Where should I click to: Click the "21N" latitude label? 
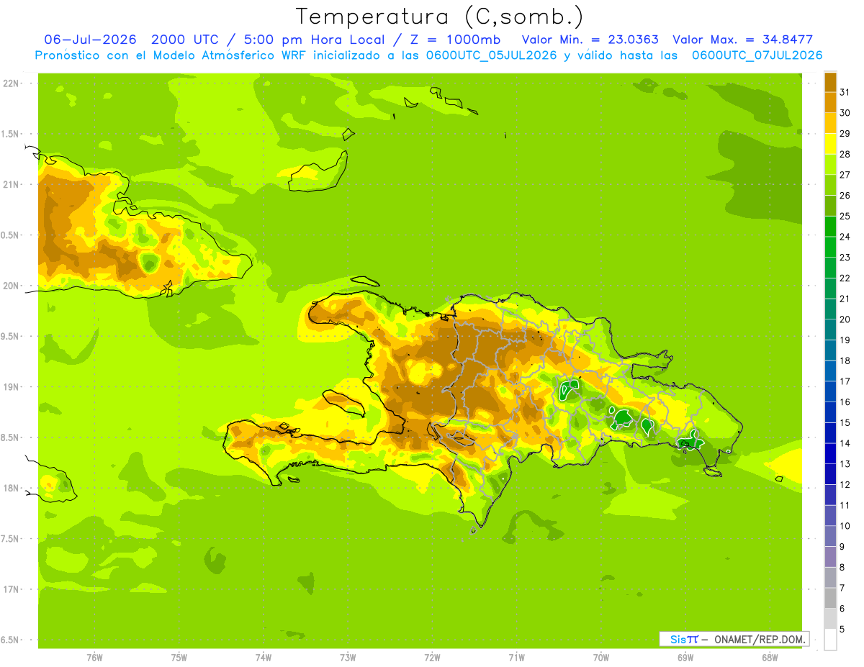12,185
